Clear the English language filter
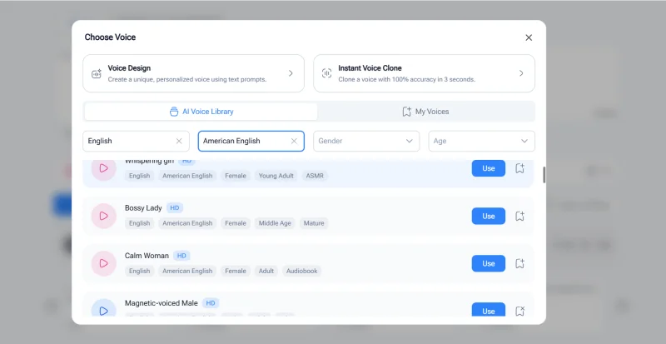The image size is (666, 344). point(179,142)
